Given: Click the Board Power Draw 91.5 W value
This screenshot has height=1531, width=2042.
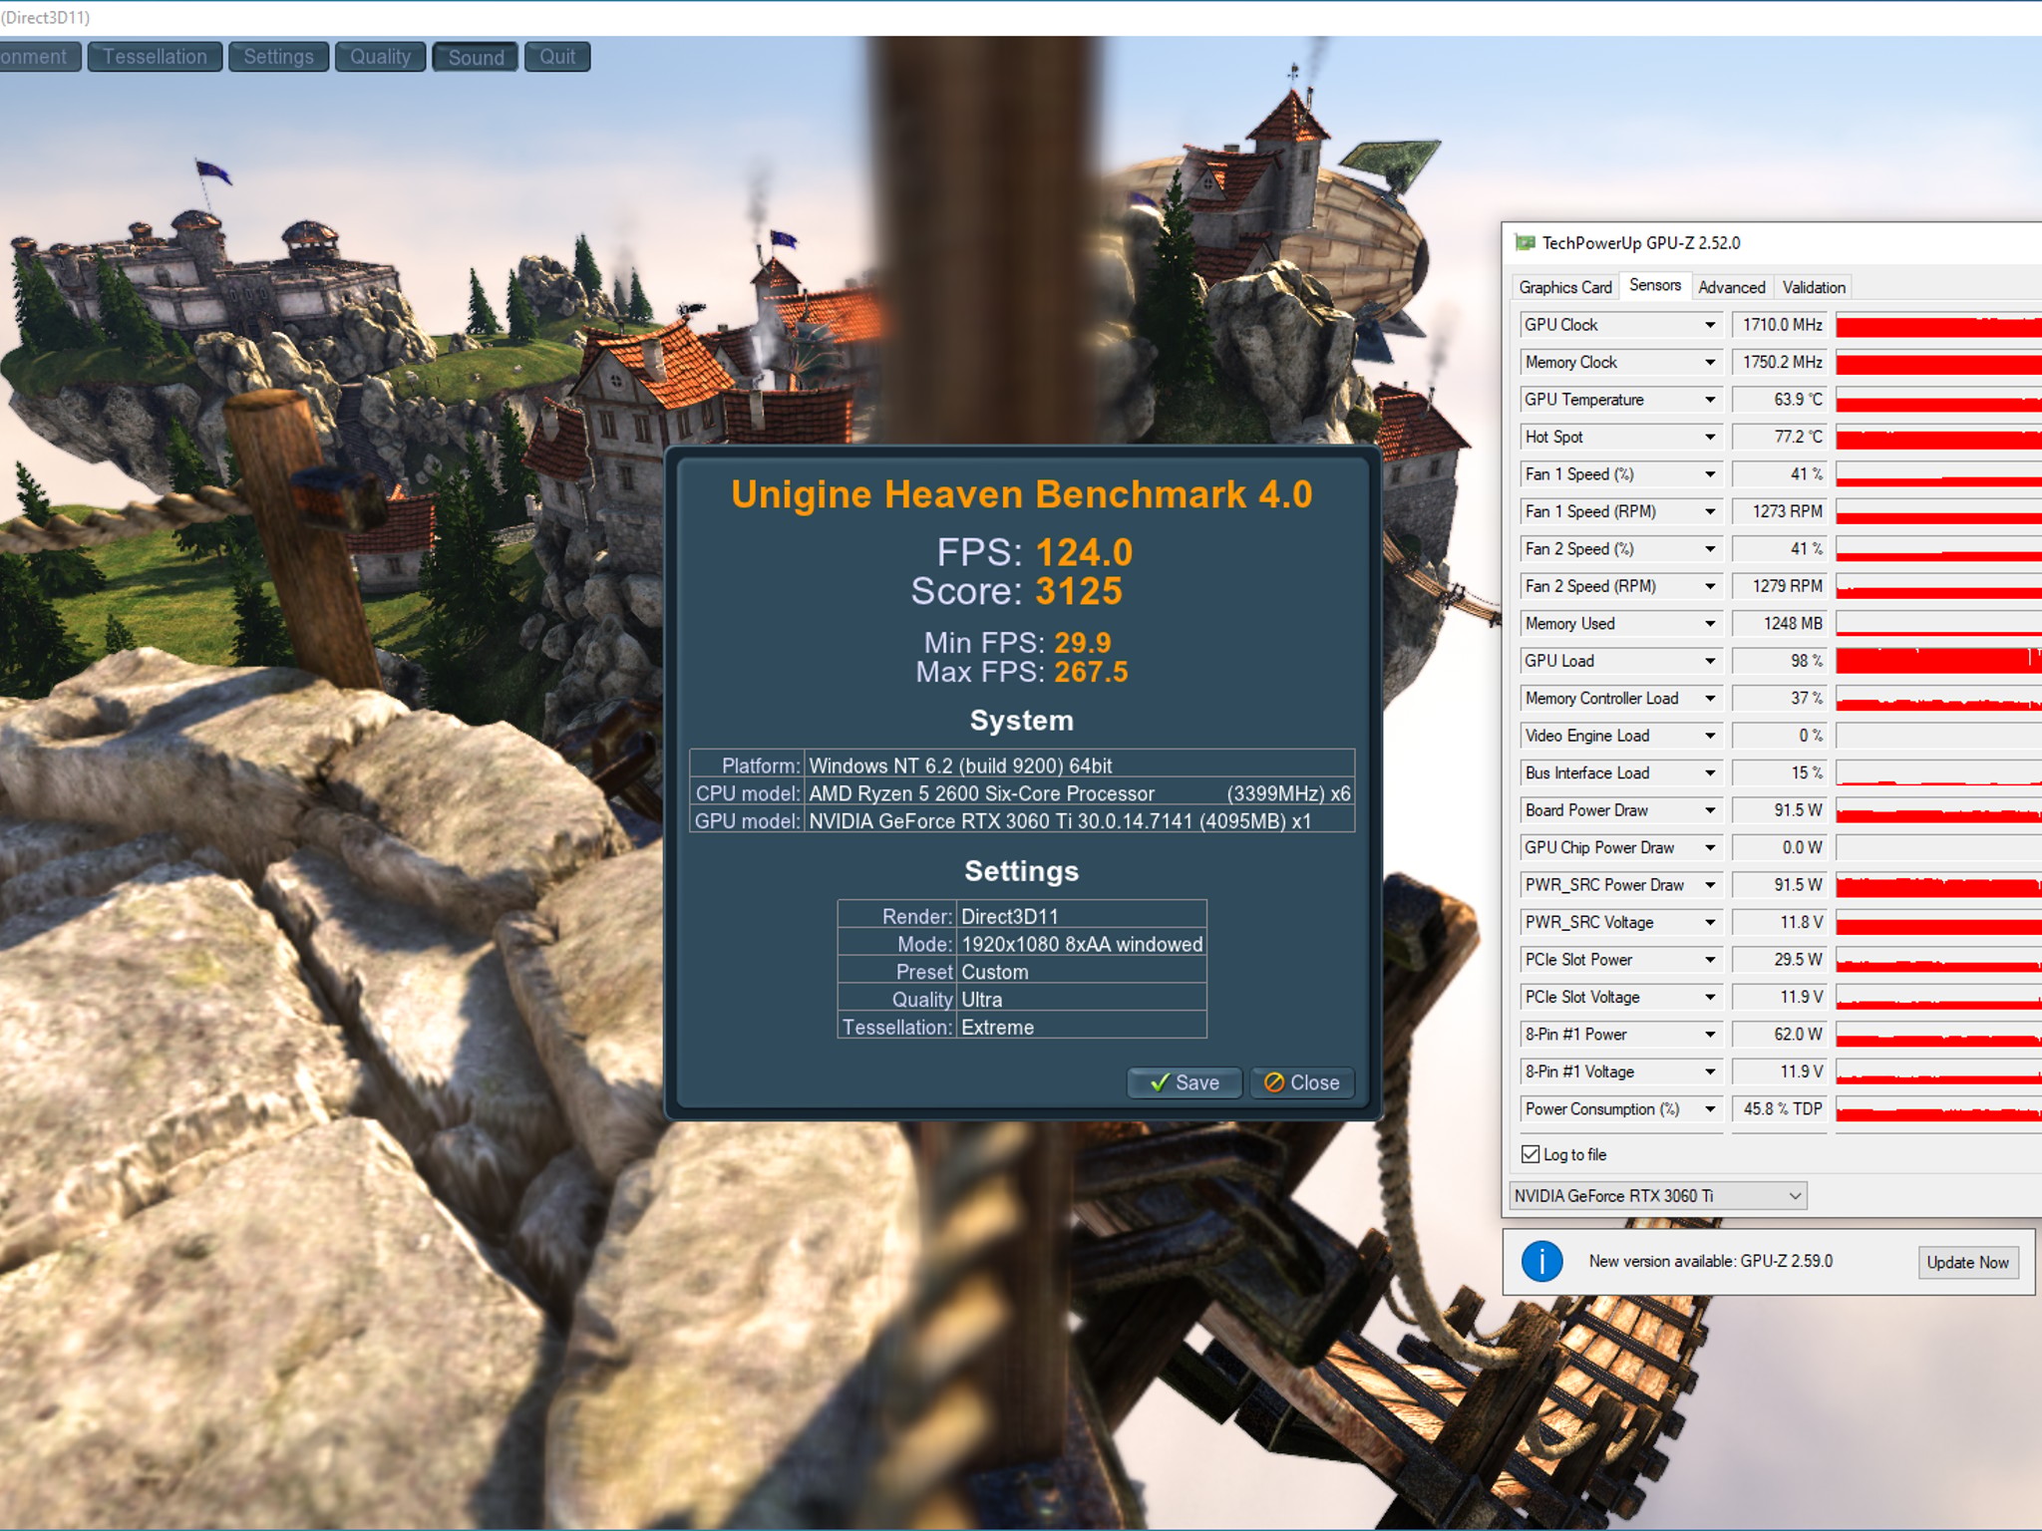Looking at the screenshot, I should coord(1780,810).
